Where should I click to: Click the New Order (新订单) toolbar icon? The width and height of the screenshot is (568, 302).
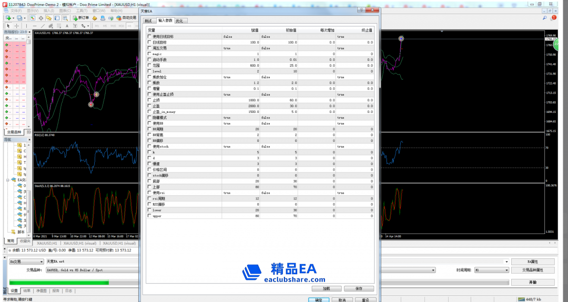tap(79, 18)
